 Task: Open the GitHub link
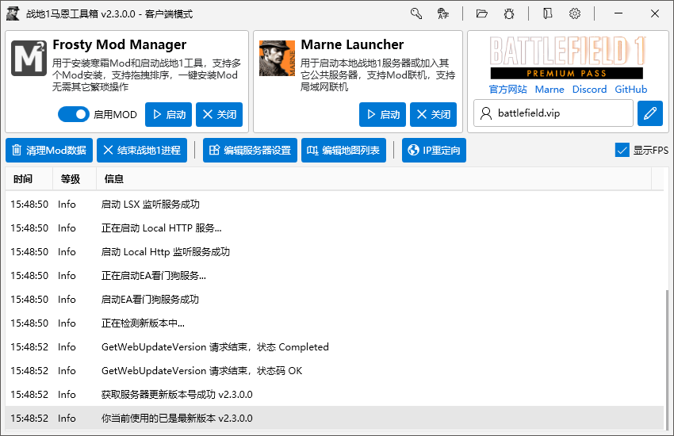pos(631,90)
